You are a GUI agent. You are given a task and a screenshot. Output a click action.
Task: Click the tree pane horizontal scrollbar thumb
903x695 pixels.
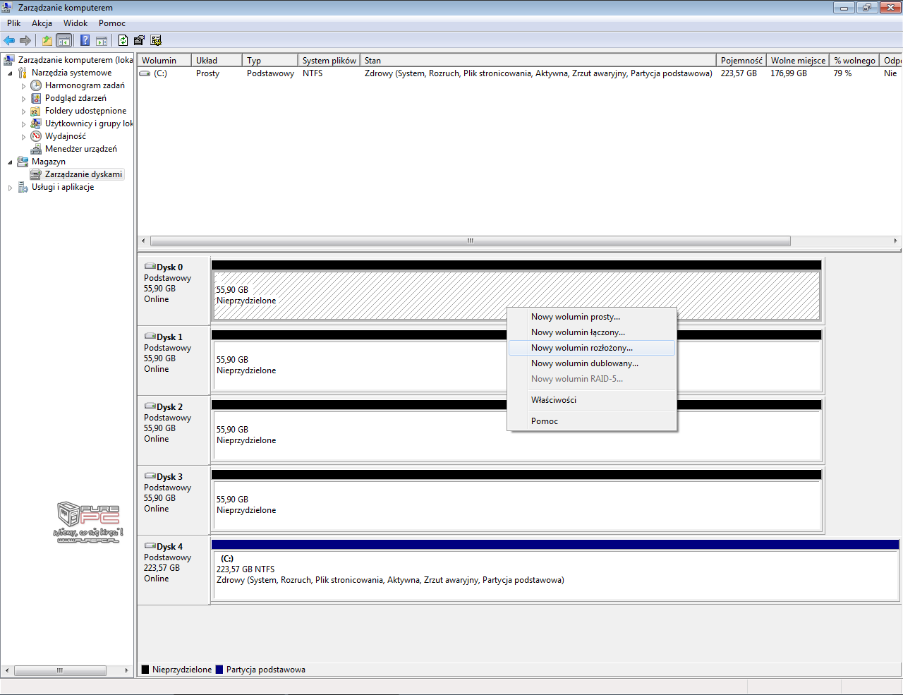pyautogui.click(x=60, y=670)
